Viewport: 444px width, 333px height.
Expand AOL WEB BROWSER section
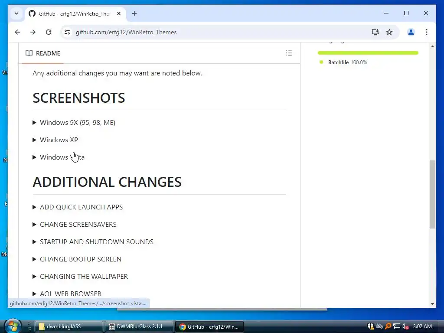67,294
